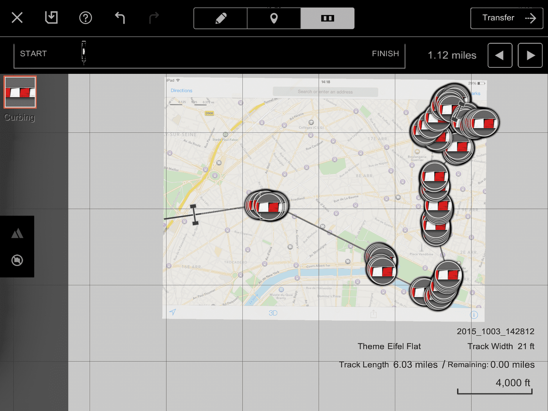The width and height of the screenshot is (548, 411).
Task: Switch to the location pin mode tab
Action: pos(274,18)
